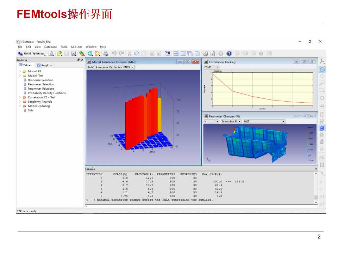
Task: Click the Undo toolbar icon
Action: click(114, 54)
